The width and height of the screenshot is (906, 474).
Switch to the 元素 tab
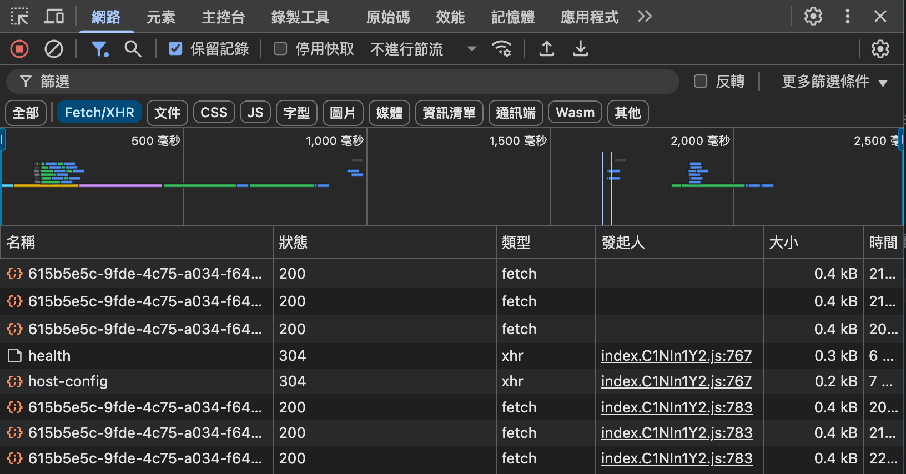(161, 17)
